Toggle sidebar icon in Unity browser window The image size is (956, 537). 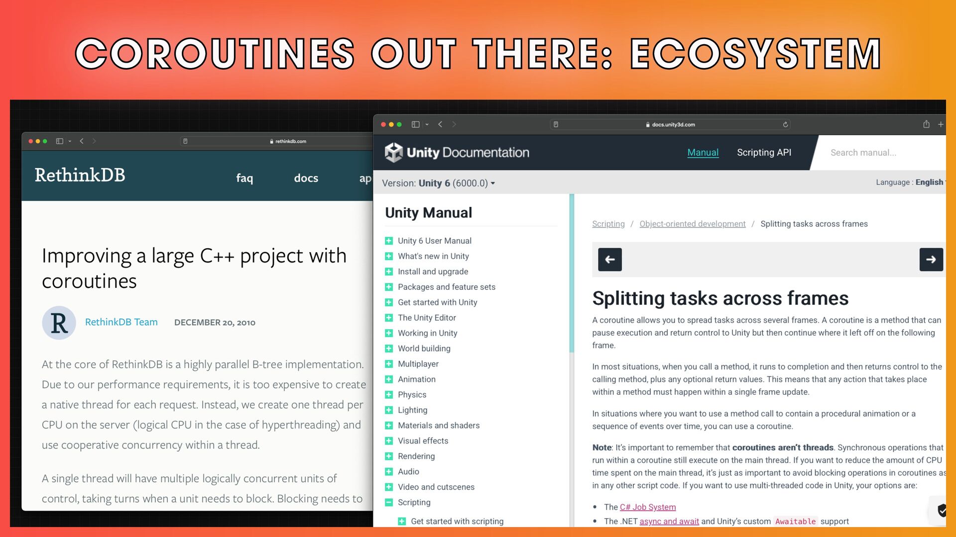tap(415, 124)
